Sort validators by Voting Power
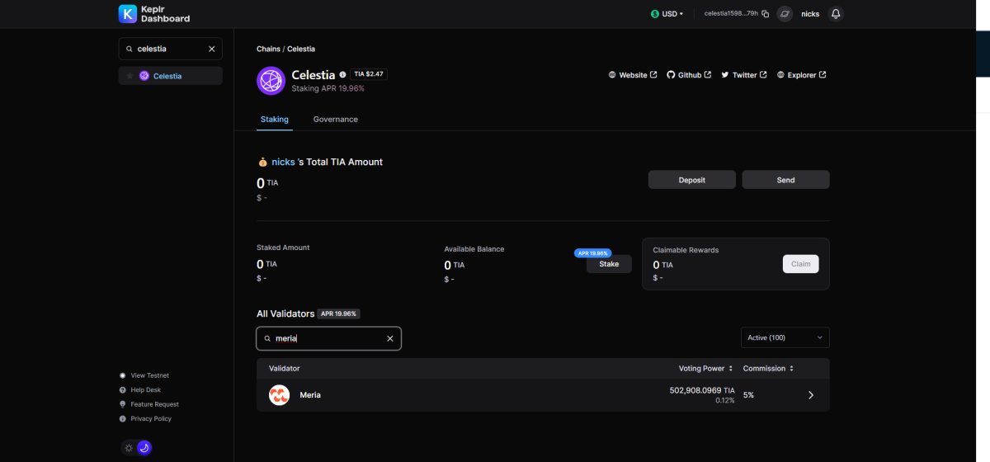 [x=705, y=368]
